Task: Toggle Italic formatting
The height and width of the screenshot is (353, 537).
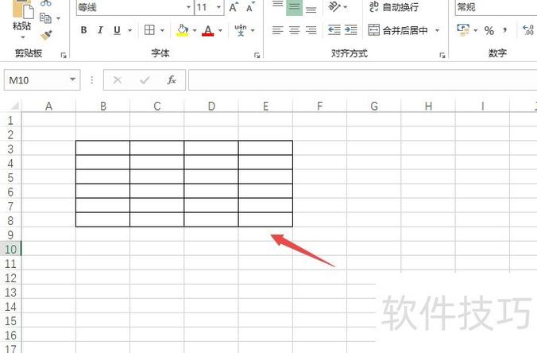Action: coord(100,30)
